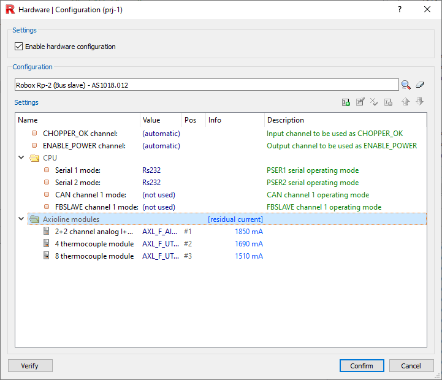This screenshot has height=380, width=442.
Task: Open hardware search with the magnifier icon
Action: coord(406,85)
